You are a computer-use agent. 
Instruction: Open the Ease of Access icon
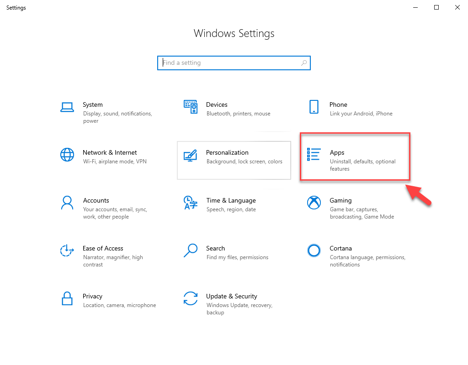click(67, 250)
